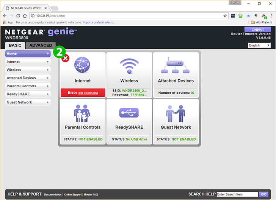Image resolution: width=276 pixels, height=200 pixels.
Task: Click the Not Connected error link
Action: coord(88,93)
